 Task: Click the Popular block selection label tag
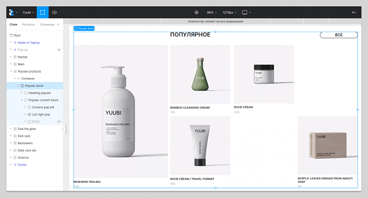84,28
